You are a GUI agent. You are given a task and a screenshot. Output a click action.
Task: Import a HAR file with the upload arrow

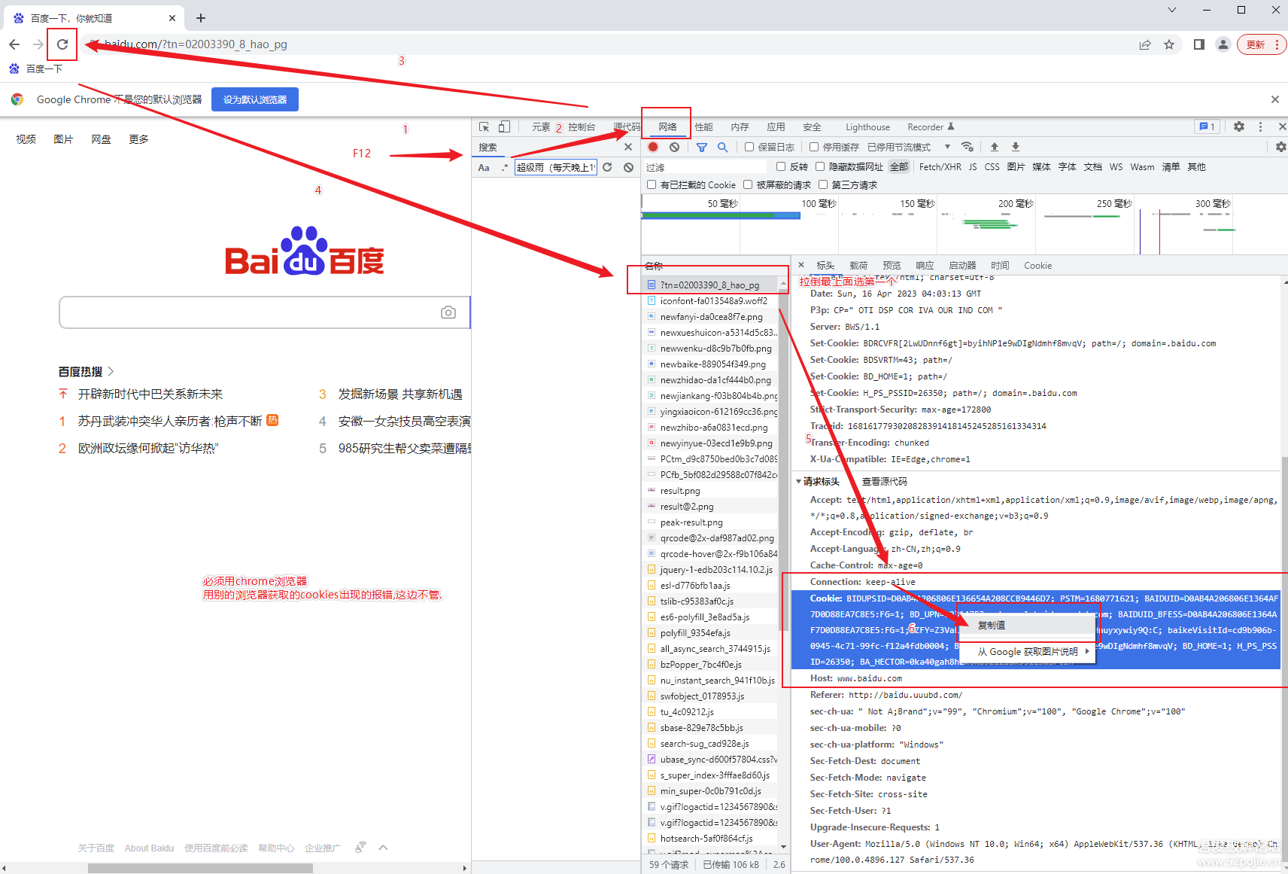(x=995, y=147)
